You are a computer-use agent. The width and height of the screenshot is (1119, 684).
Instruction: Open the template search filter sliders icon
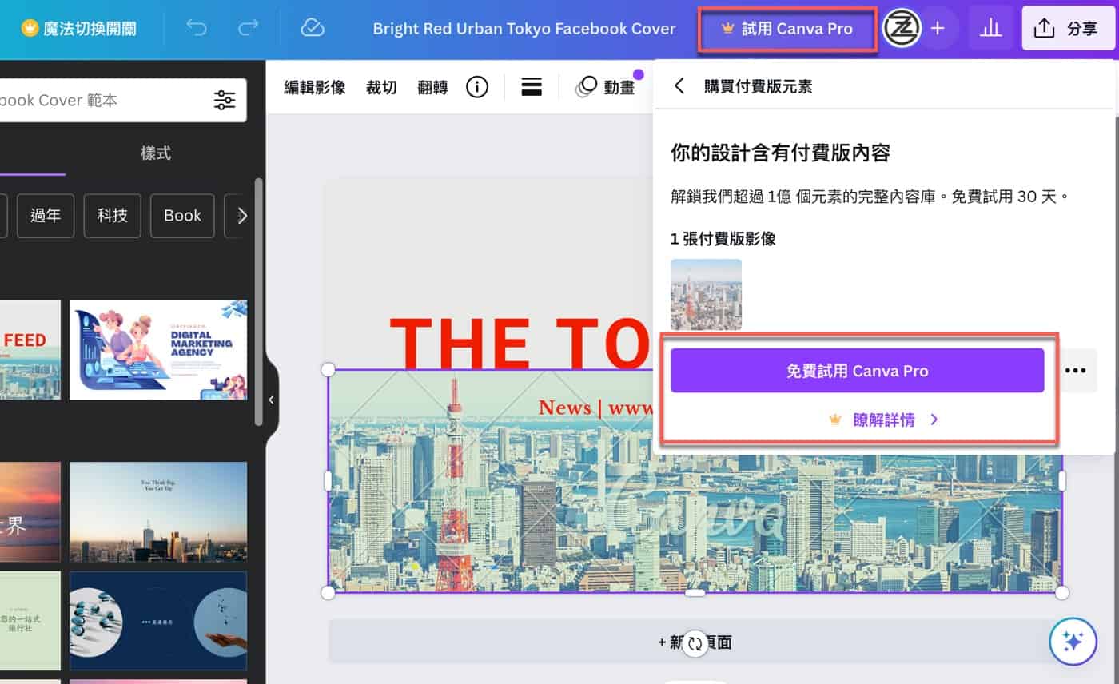point(225,100)
